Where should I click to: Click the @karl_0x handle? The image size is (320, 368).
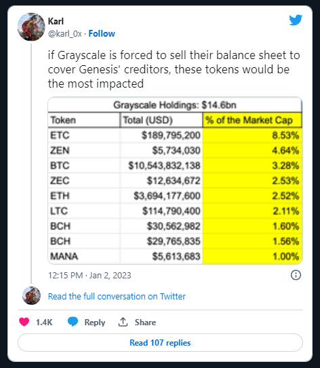(x=64, y=34)
